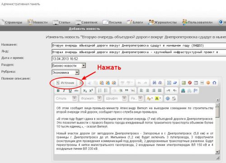Viewport: 226px width, 163px height.
Task: Open the Рубрика dropdown (Экономика)
Action: coord(66,72)
